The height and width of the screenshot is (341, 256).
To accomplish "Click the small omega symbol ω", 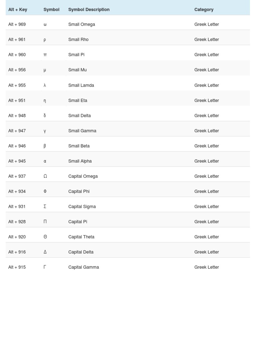I will point(45,25).
